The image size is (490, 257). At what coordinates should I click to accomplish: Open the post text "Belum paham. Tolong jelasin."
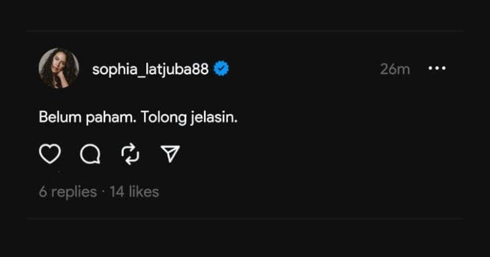[138, 117]
